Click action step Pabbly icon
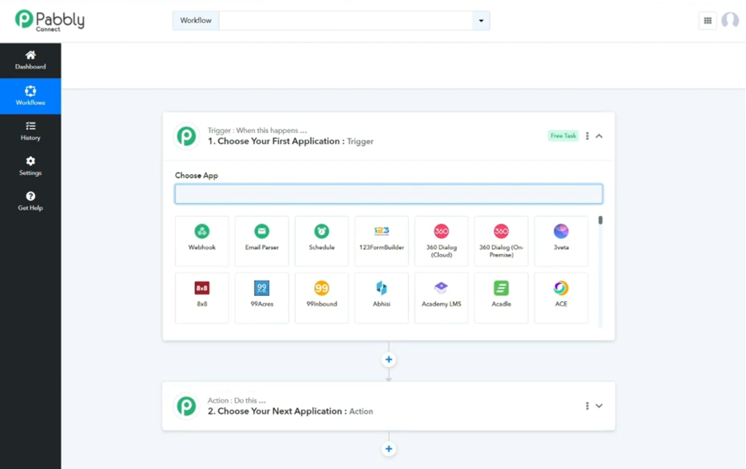The image size is (746, 469). click(186, 406)
